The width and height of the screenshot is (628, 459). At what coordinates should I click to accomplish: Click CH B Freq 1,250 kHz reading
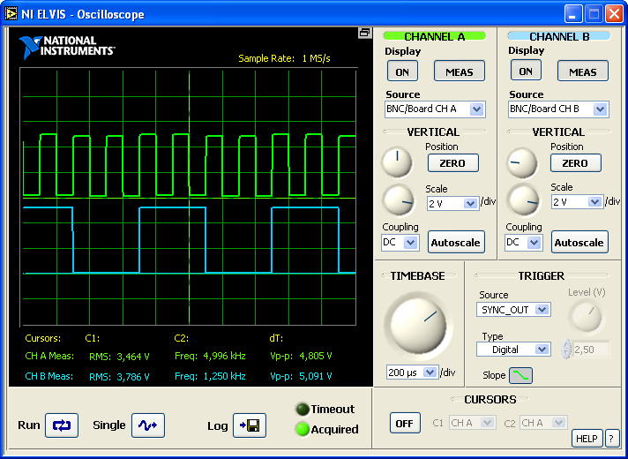point(210,376)
